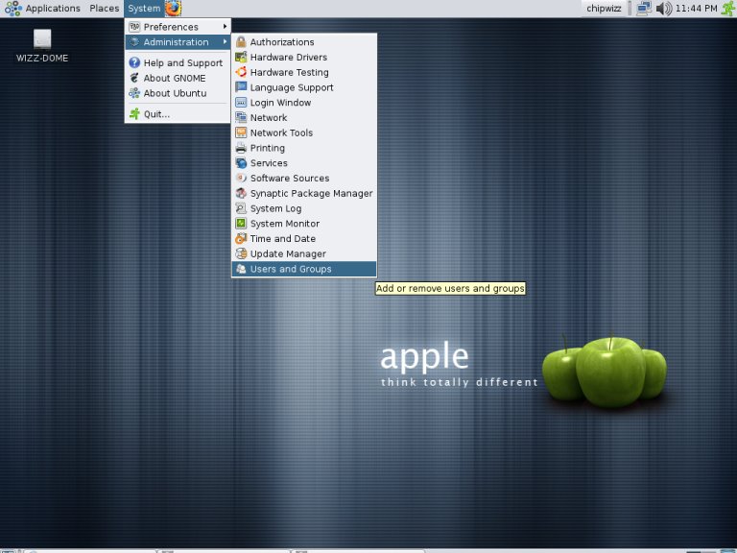Click the Ubuntu logo beside Applications
The height and width of the screenshot is (553, 737).
pos(13,9)
